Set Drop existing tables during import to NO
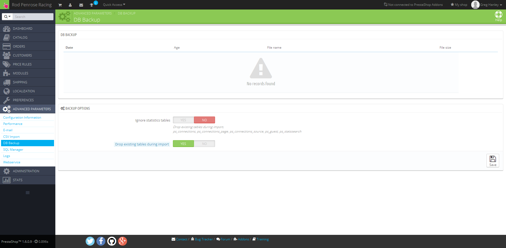Viewport: 506px width, 248px height. click(205, 144)
